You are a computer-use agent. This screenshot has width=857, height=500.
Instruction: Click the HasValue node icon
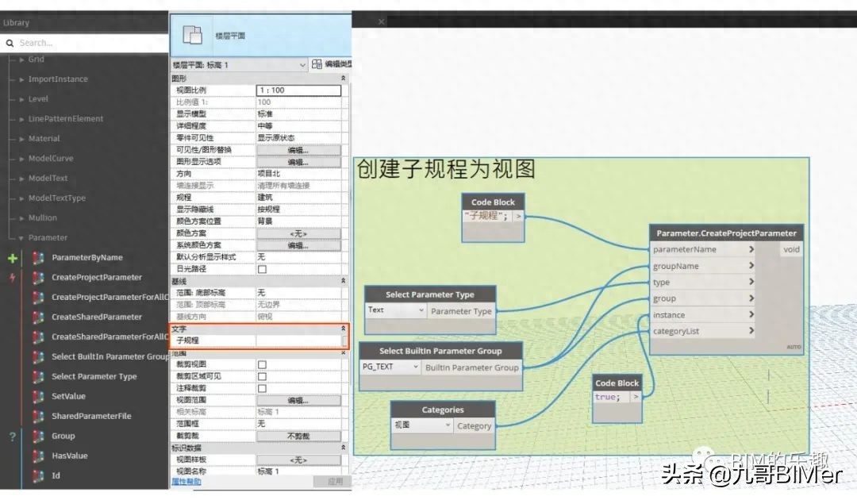[38, 456]
